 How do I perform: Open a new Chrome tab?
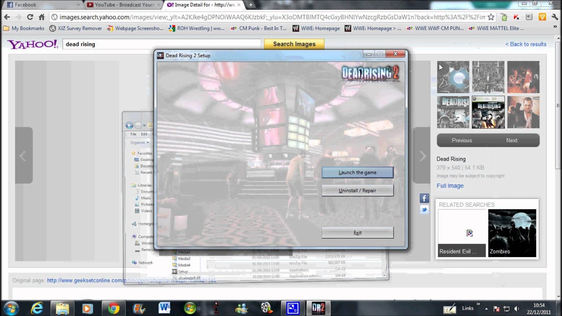coord(251,5)
